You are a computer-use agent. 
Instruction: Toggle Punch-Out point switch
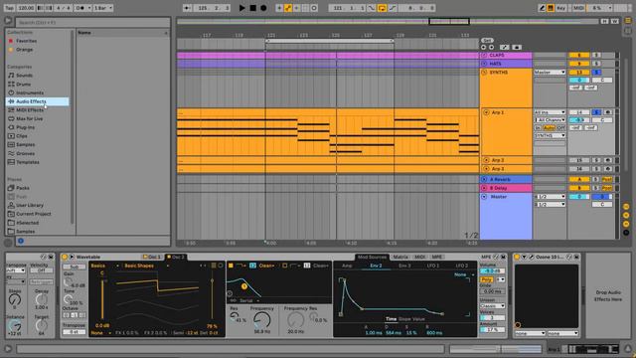(x=393, y=8)
